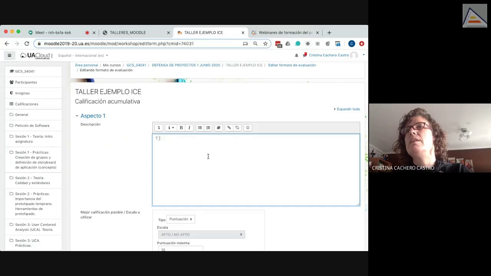This screenshot has height=276, width=491.
Task: Insert an ordered numbered list
Action: [x=208, y=128]
